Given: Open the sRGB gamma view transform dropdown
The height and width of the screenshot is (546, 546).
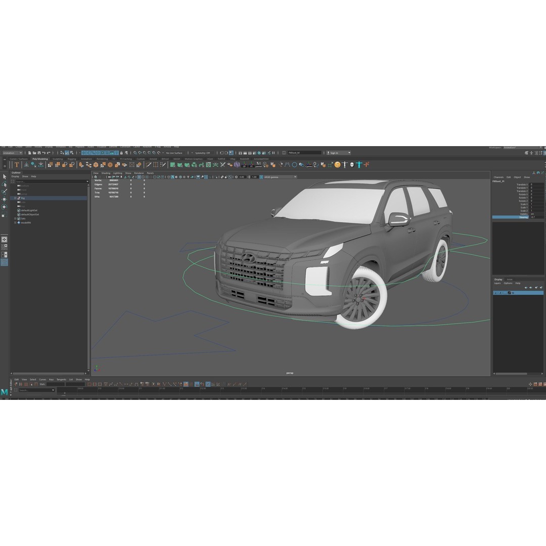Looking at the screenshot, I should (x=280, y=177).
